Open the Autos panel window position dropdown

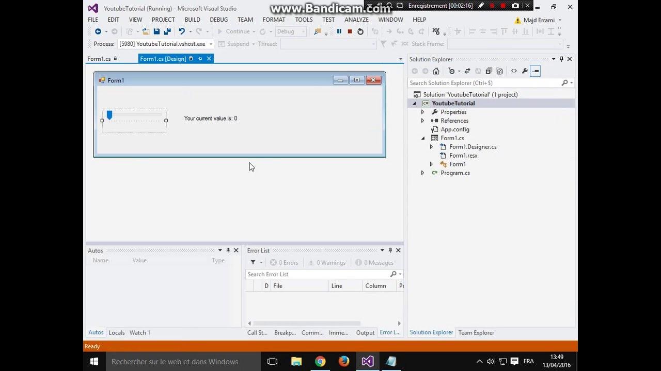pos(220,250)
